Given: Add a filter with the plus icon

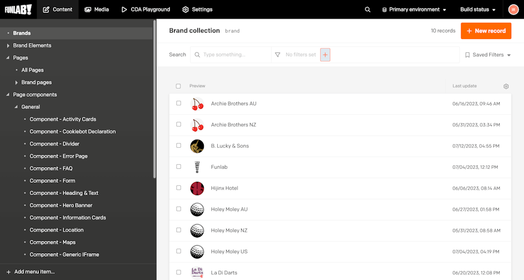Looking at the screenshot, I should pos(325,55).
